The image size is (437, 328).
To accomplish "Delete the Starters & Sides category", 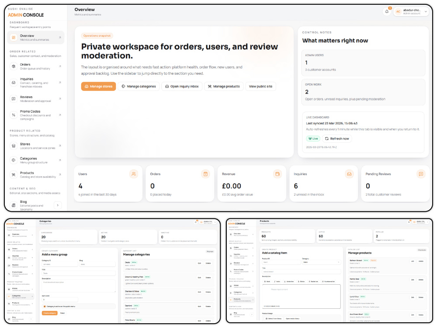I will pos(208,292).
